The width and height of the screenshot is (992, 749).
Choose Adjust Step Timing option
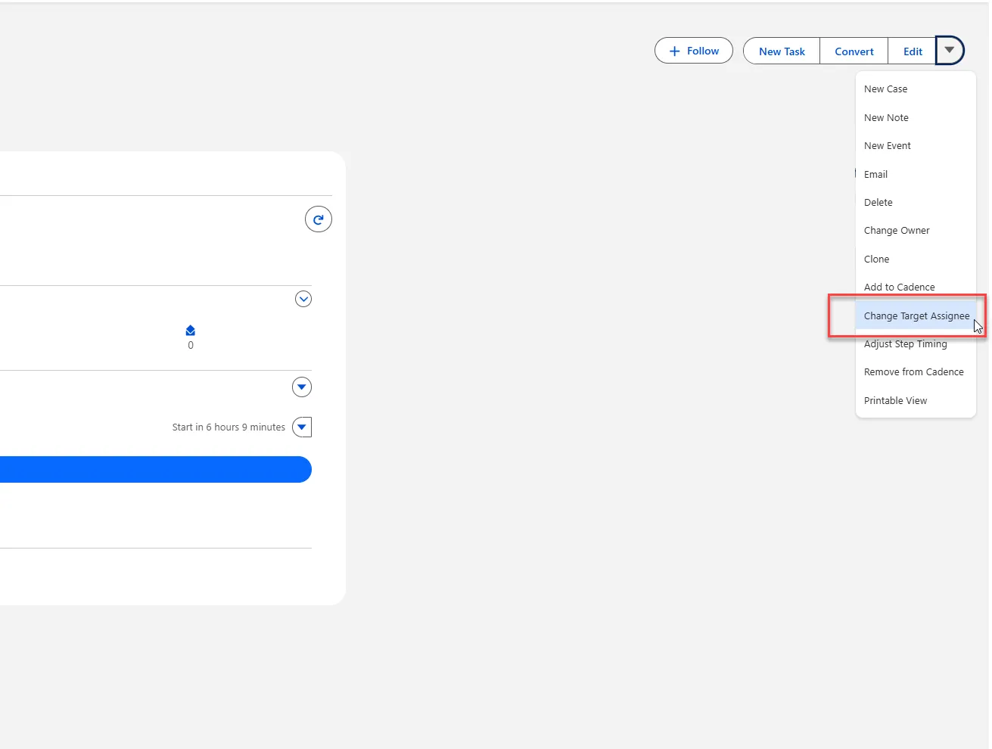point(905,344)
